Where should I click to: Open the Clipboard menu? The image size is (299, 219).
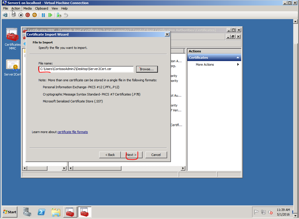pyautogui.click(x=42, y=8)
